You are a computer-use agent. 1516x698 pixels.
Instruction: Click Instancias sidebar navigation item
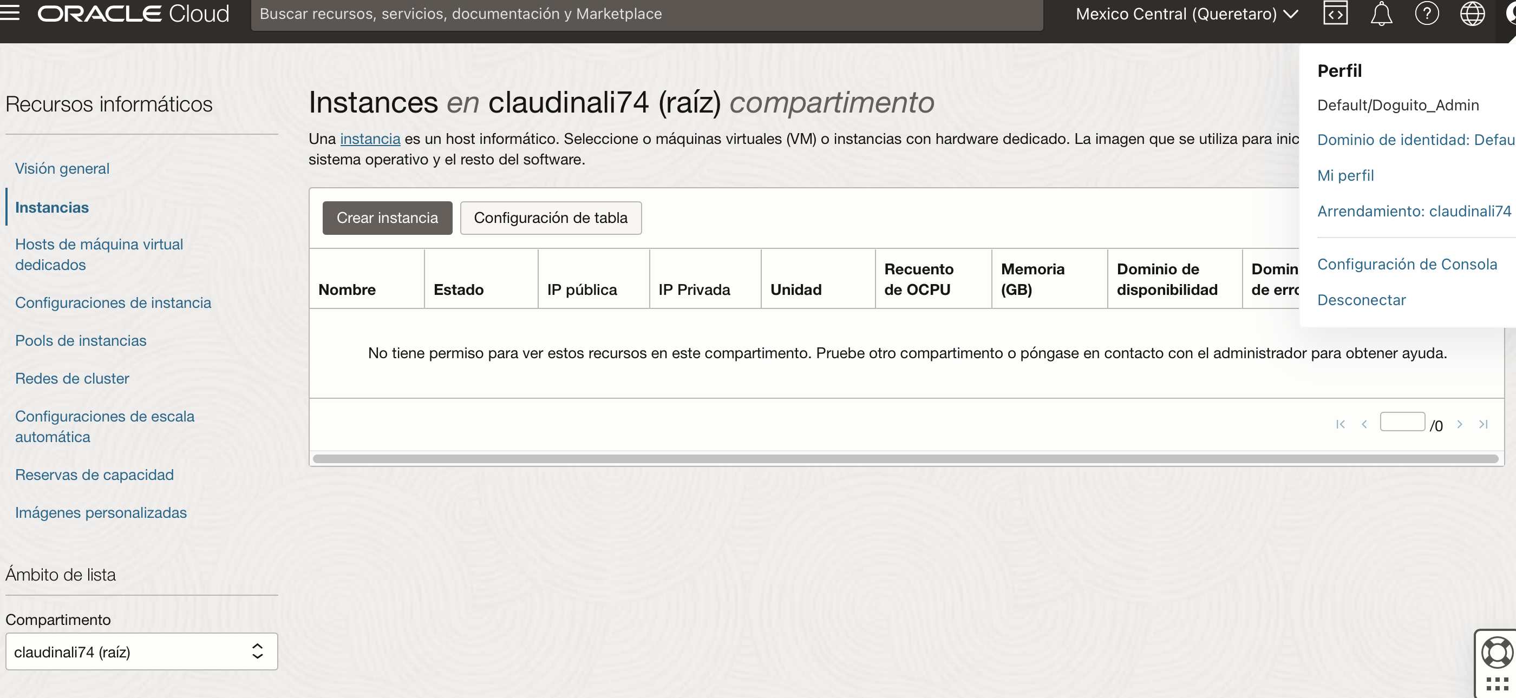tap(51, 206)
